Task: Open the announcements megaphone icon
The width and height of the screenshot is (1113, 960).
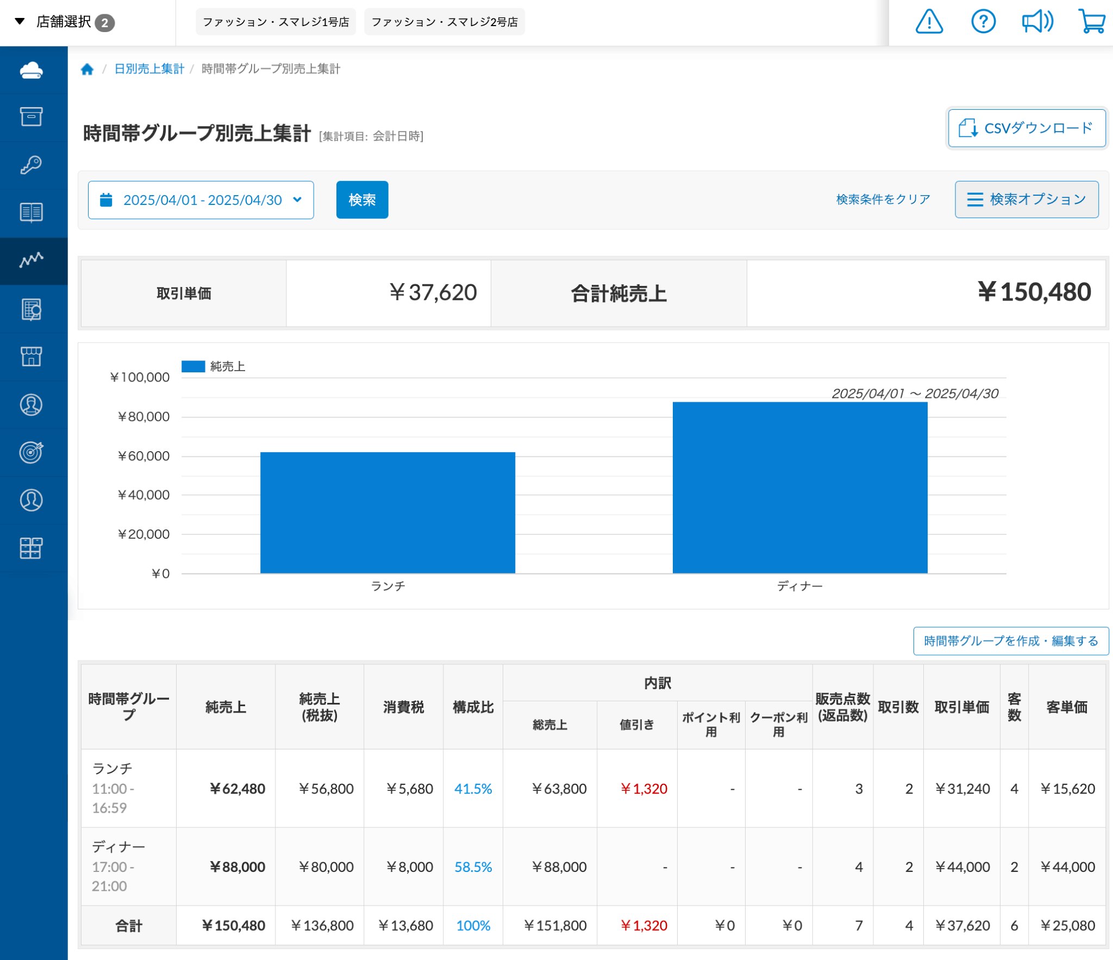Action: (1037, 22)
